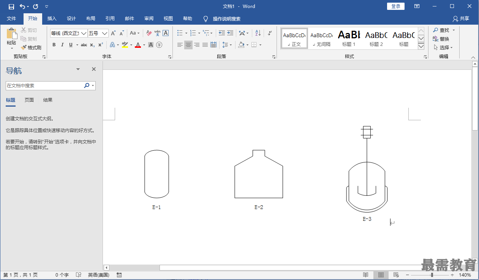Open the bullets list dropdown arrow
Image resolution: width=479 pixels, height=280 pixels.
click(186, 33)
